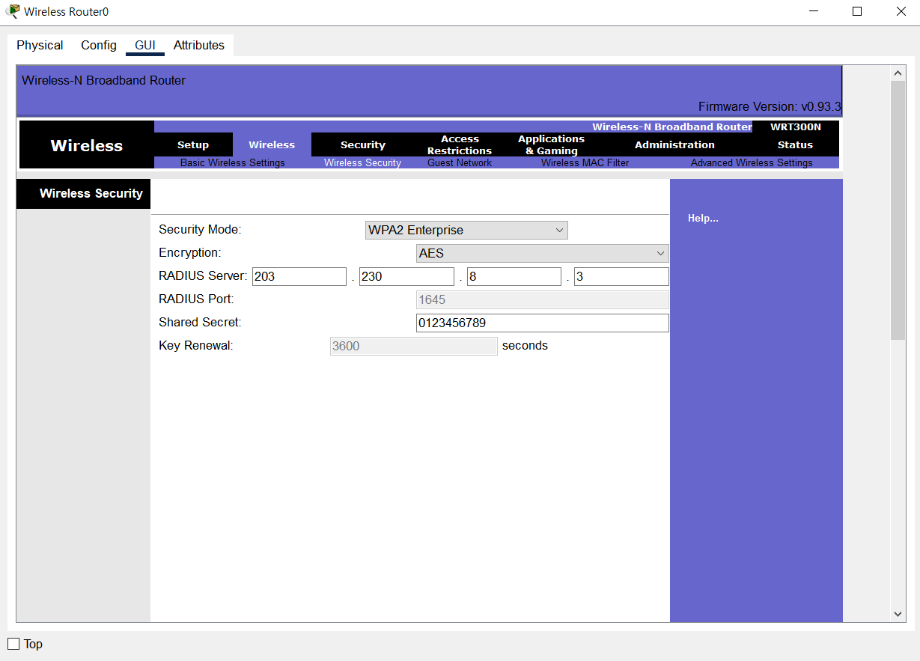Open Access Restrictions menu

coord(460,144)
